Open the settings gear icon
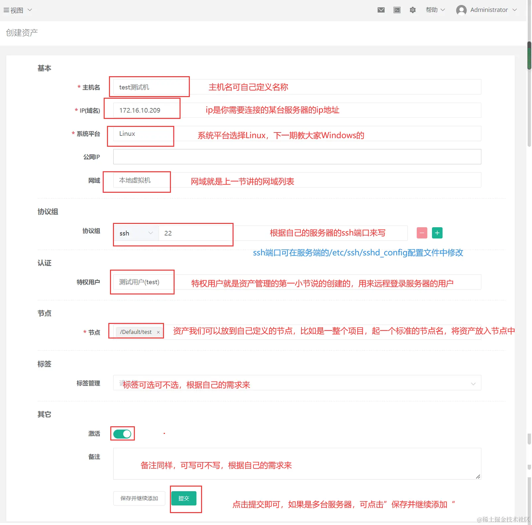Viewport: 532px width, 525px height. [x=413, y=10]
